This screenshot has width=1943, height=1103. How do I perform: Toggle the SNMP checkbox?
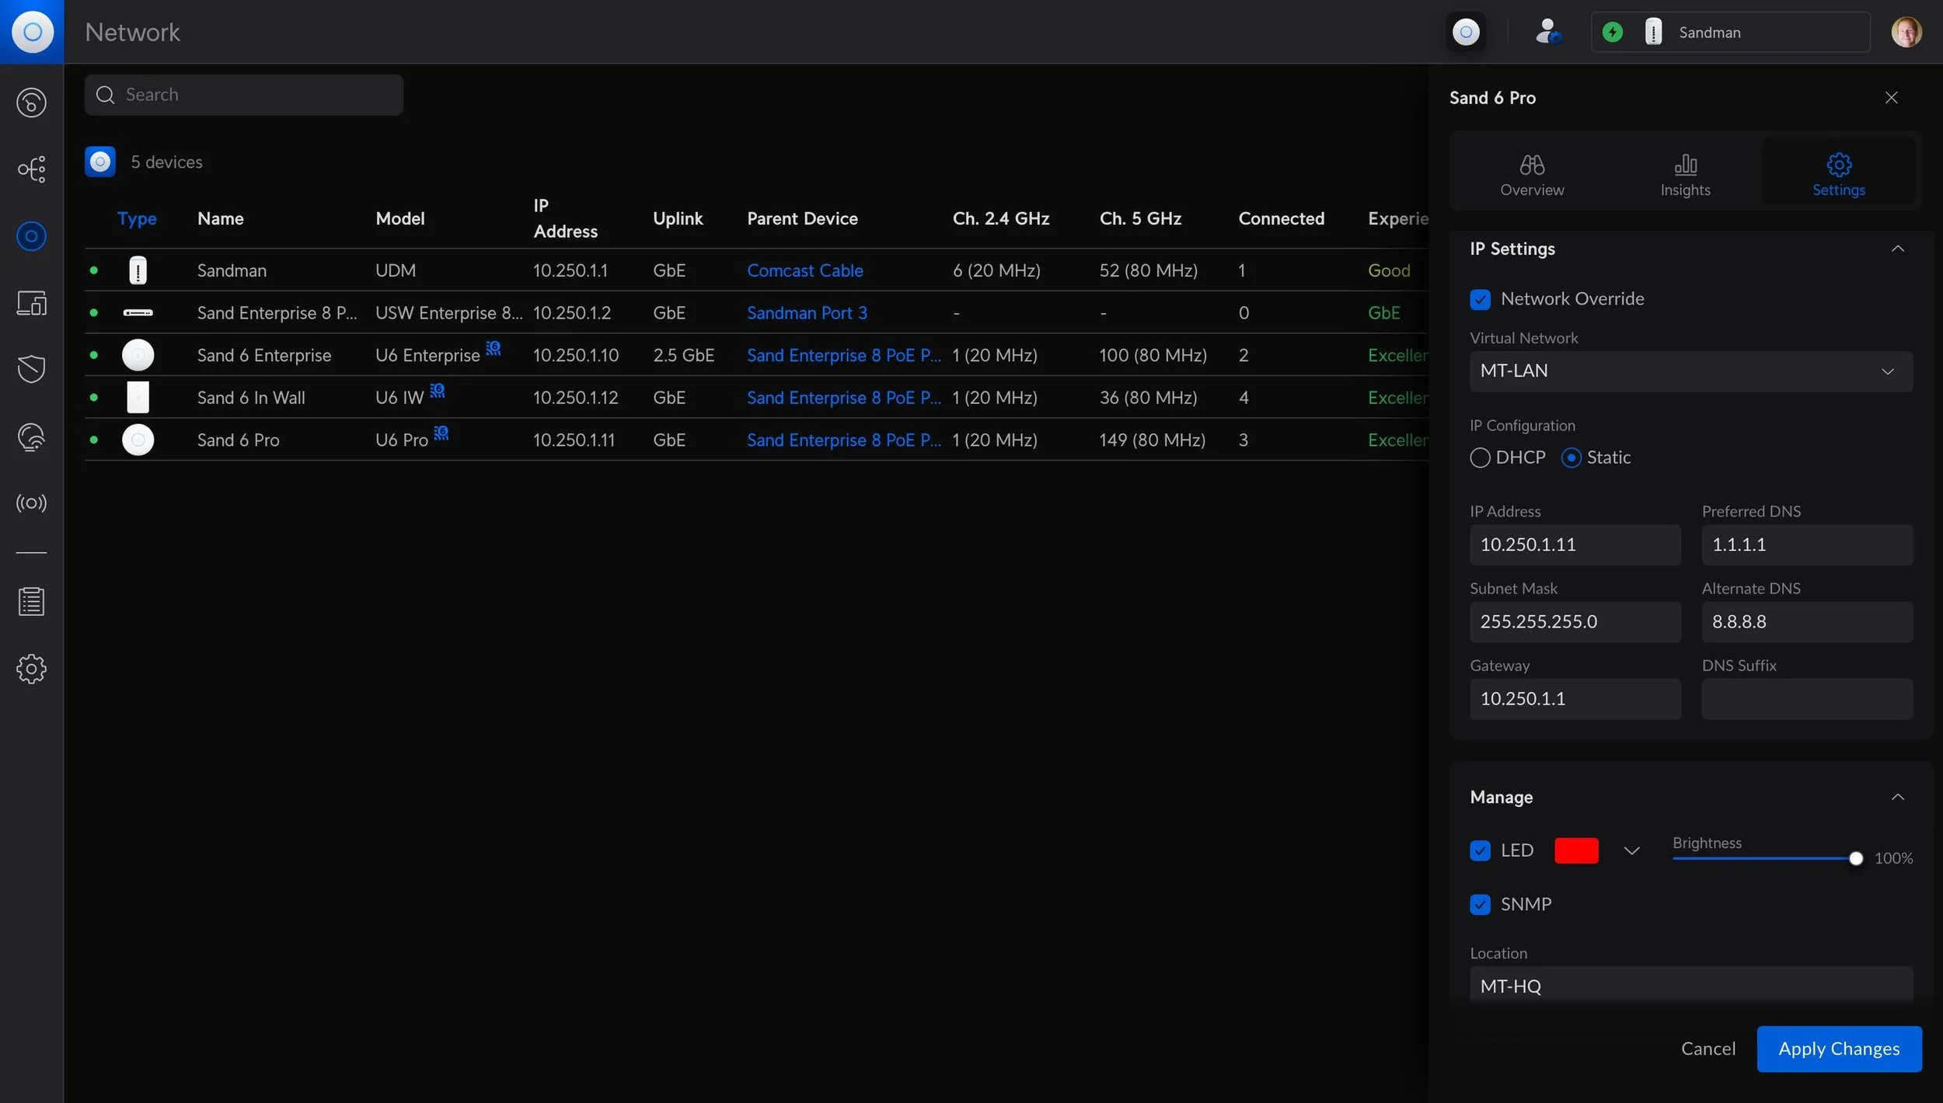click(x=1480, y=904)
